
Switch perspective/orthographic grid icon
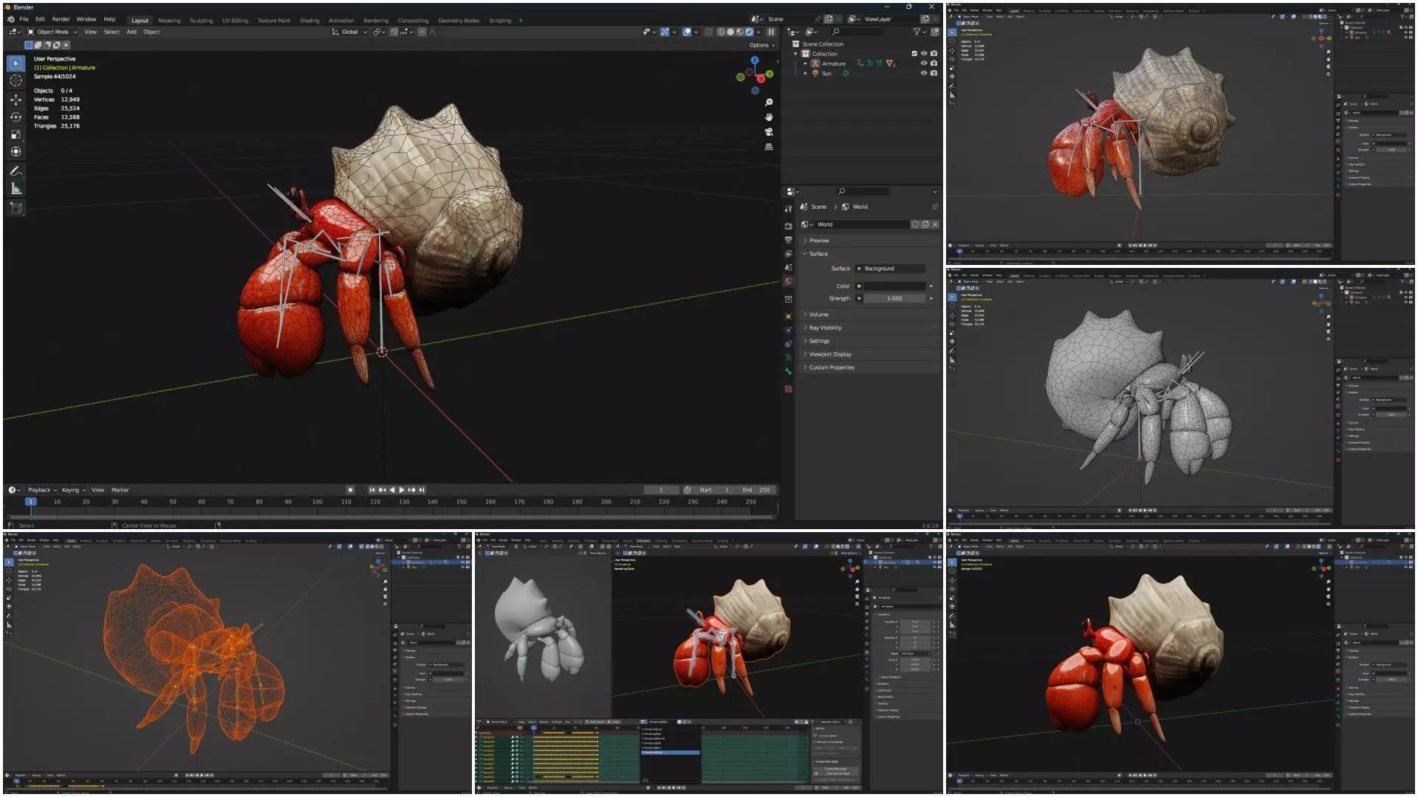(769, 146)
